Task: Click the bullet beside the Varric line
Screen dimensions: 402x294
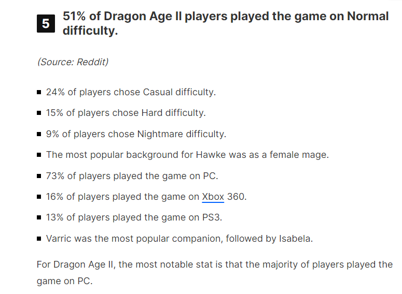Action: click(x=39, y=239)
